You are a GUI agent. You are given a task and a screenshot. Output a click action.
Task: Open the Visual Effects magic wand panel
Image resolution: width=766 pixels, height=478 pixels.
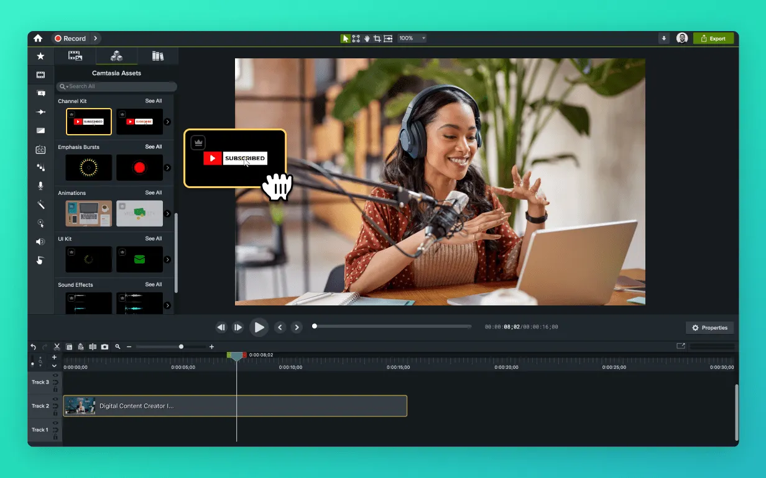40,204
